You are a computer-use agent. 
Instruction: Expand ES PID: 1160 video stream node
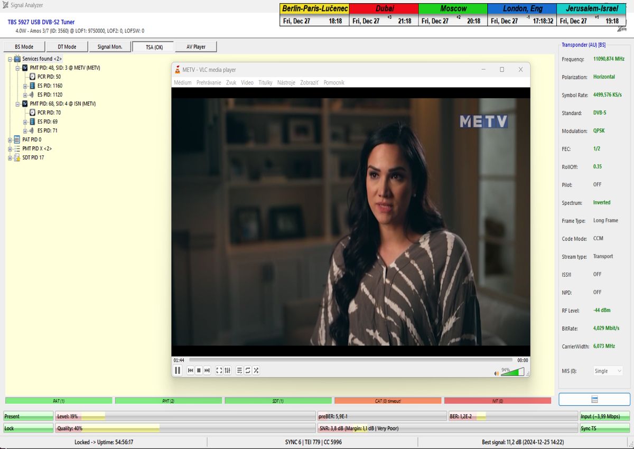(x=25, y=86)
